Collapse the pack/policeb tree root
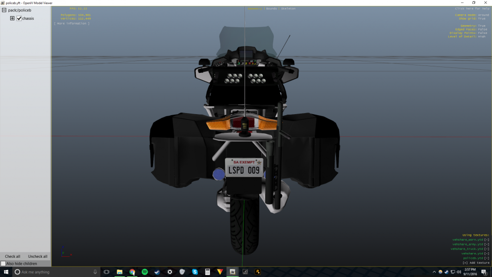 4,10
